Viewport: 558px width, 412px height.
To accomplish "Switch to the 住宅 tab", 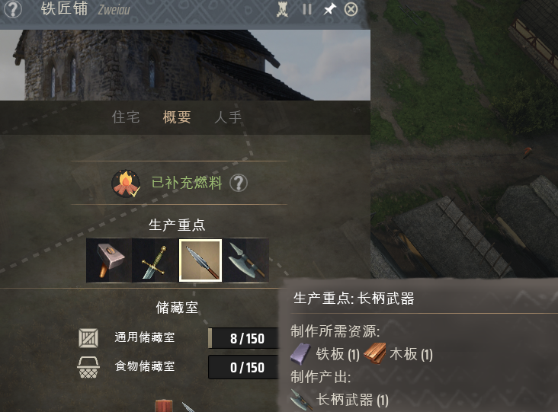I will (126, 117).
